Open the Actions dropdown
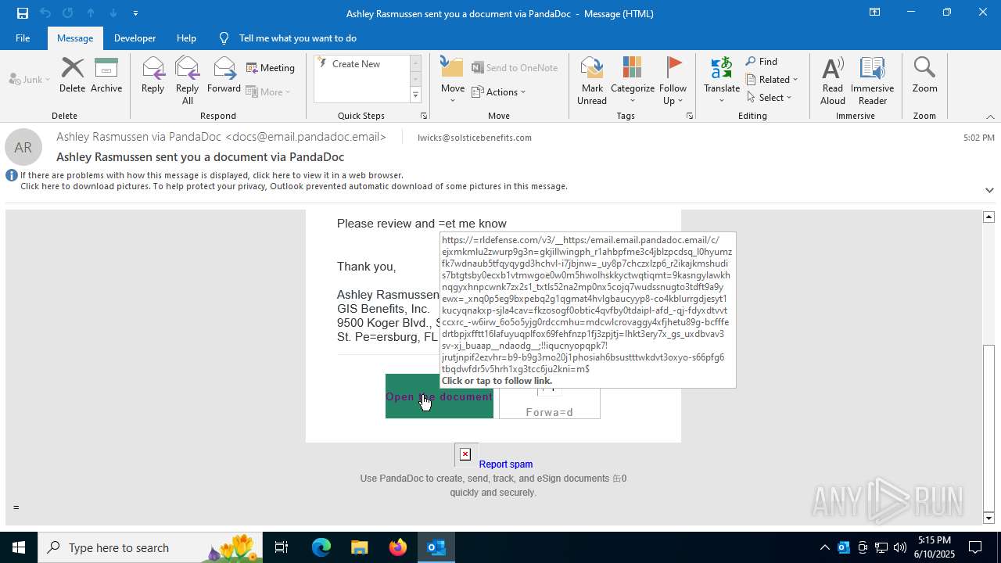Viewport: 1001px width, 563px height. point(499,91)
